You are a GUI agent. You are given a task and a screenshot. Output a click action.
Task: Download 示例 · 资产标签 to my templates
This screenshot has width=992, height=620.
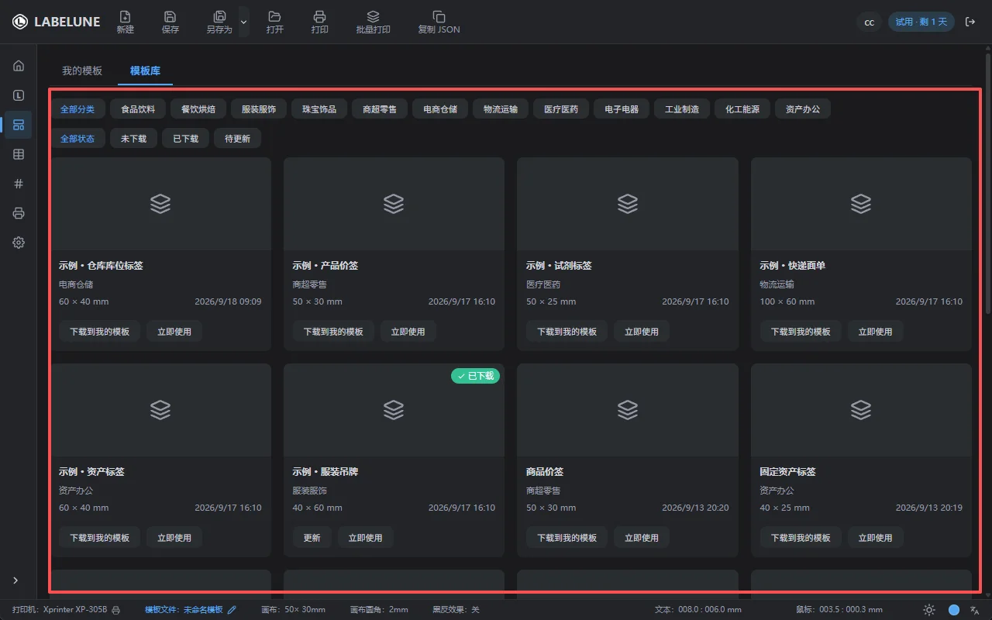[x=99, y=538]
